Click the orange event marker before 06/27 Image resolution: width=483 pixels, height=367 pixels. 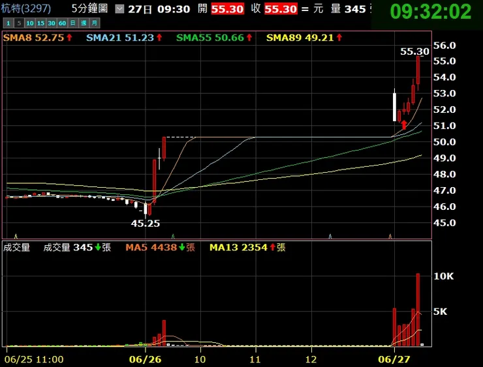pos(390,236)
